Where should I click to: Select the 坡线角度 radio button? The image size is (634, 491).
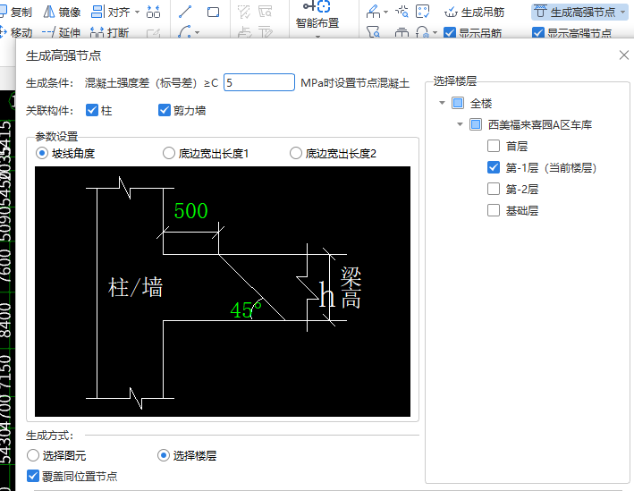pos(42,153)
